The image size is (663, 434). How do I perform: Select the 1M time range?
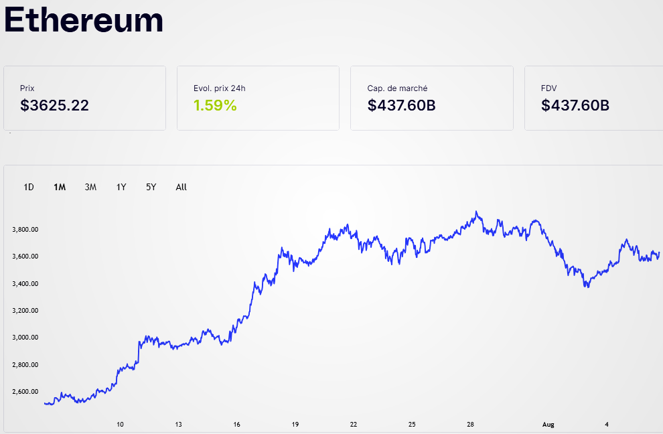60,187
